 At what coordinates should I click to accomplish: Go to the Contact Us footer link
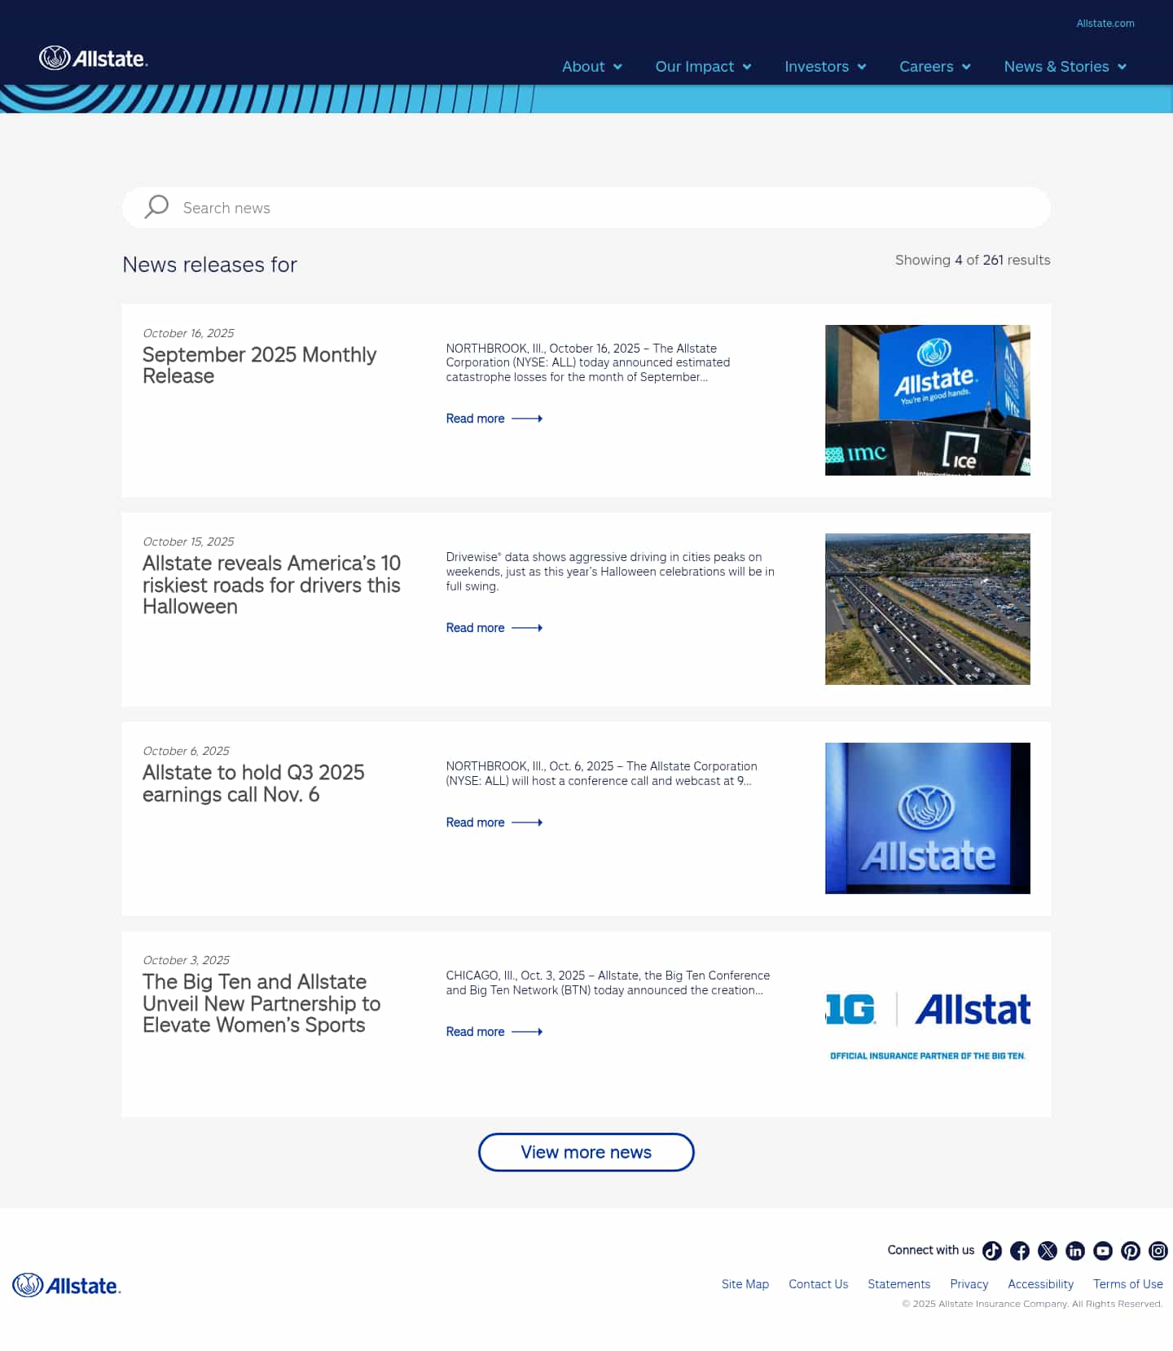pyautogui.click(x=819, y=1284)
